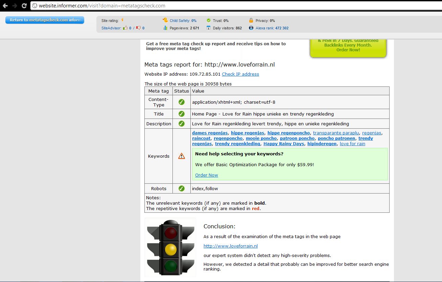Viewport: 442px width, 282px height.
Task: Click the Privacy padlock icon
Action: [251, 20]
